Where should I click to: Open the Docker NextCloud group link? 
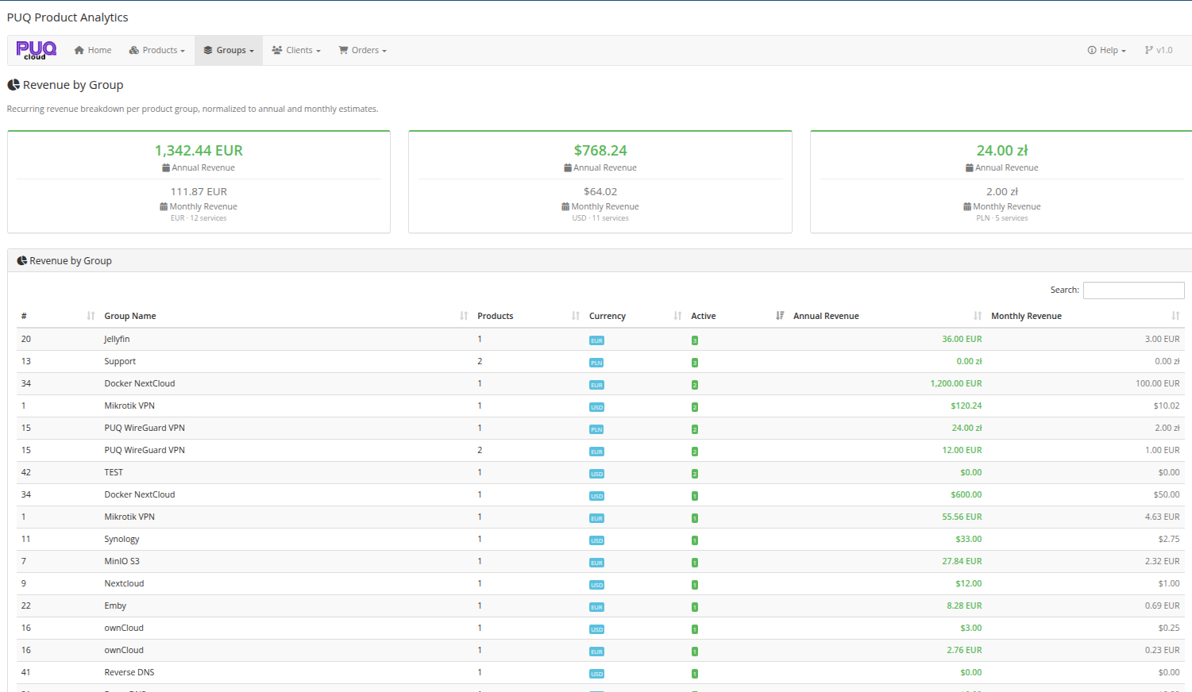coord(140,383)
